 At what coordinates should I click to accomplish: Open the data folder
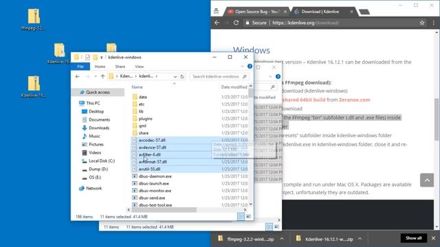tap(142, 97)
